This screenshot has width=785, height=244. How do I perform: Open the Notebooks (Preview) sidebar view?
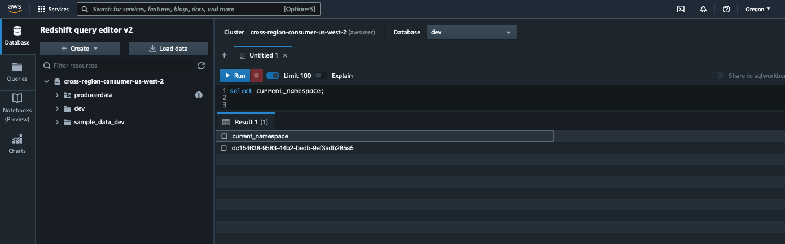17,107
